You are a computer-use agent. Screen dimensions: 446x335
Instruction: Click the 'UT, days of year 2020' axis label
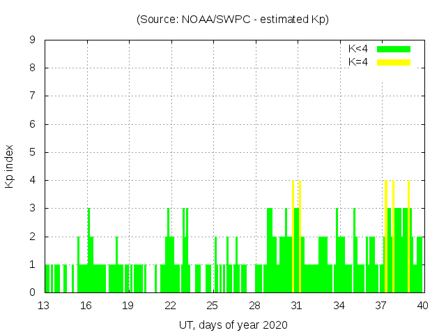click(x=233, y=325)
